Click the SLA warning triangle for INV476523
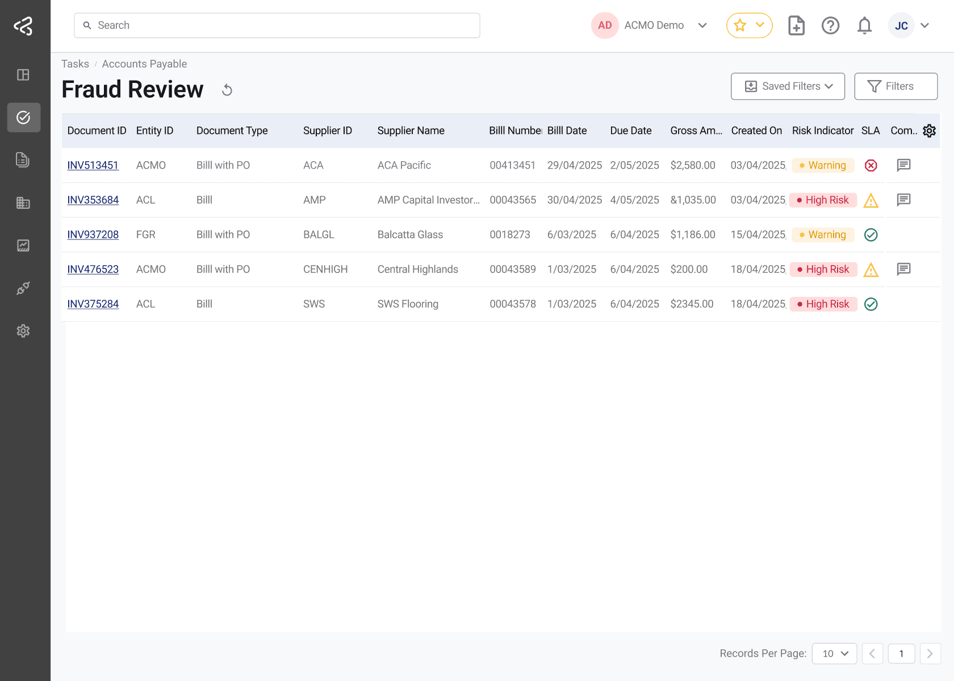954x681 pixels. [871, 270]
